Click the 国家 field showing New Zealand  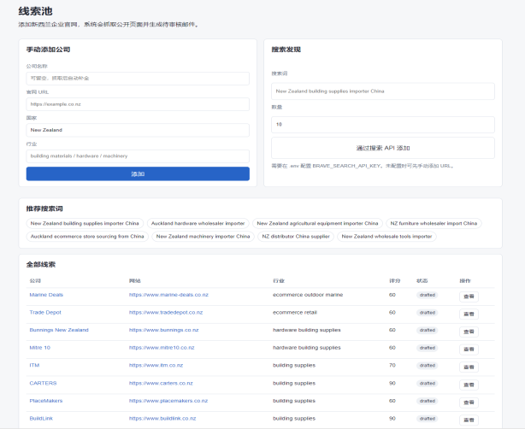(x=138, y=130)
